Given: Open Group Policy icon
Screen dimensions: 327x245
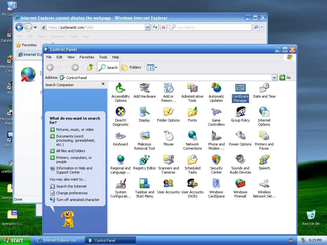Looking at the screenshot, I should [240, 115].
